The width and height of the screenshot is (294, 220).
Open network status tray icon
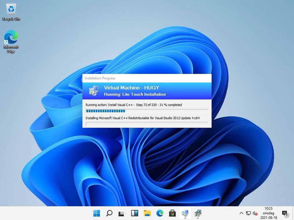(x=248, y=213)
